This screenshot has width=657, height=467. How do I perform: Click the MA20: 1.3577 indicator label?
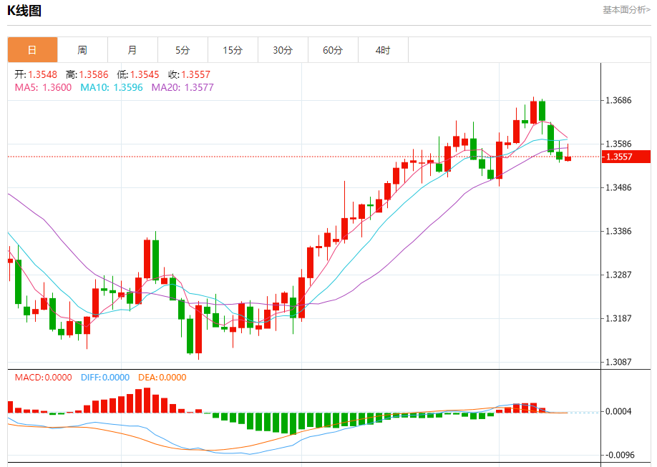point(182,87)
